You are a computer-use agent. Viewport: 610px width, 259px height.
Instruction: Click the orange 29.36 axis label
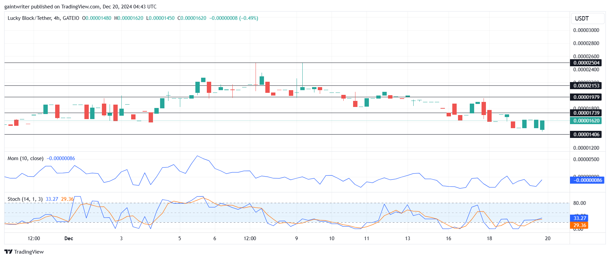[x=579, y=225]
